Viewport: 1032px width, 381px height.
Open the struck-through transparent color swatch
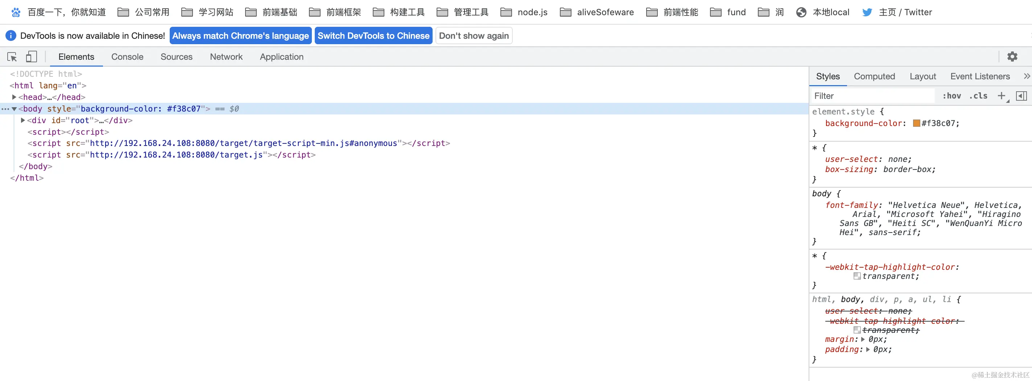pyautogui.click(x=857, y=330)
